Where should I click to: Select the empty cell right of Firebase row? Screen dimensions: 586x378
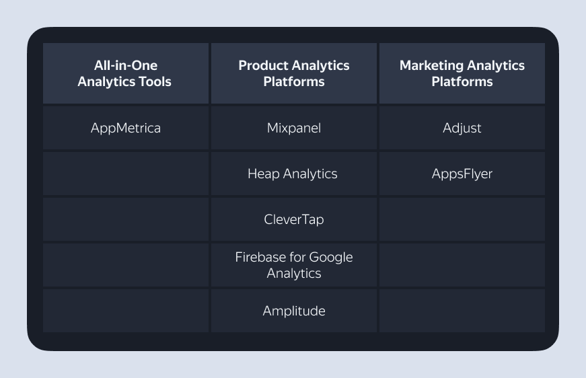(x=462, y=265)
